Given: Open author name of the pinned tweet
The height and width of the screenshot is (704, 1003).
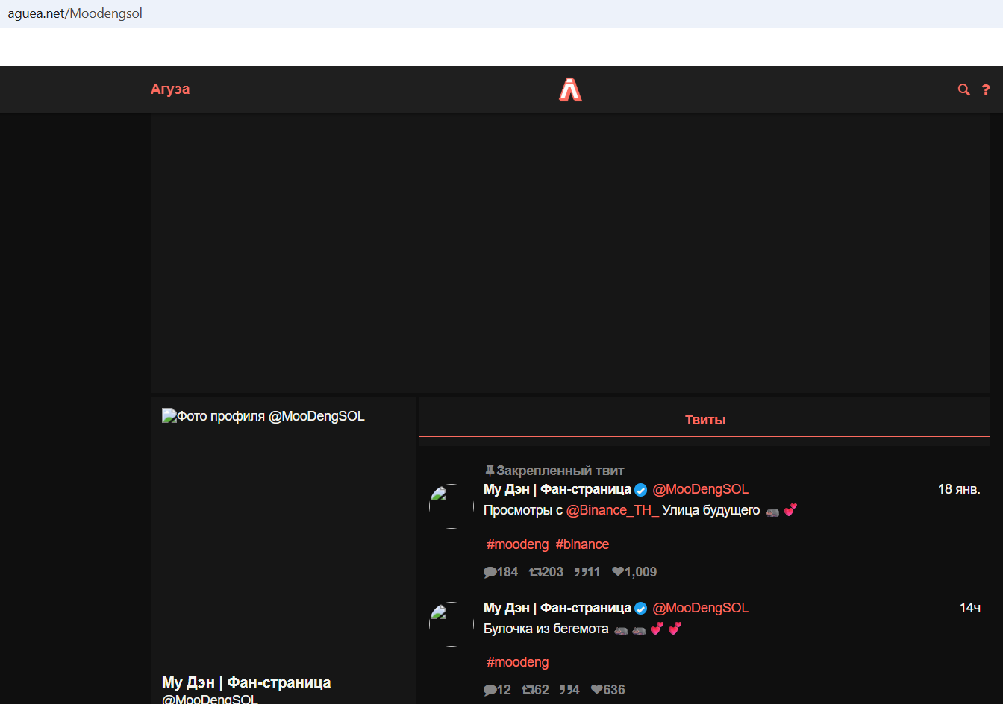Looking at the screenshot, I should coord(557,489).
